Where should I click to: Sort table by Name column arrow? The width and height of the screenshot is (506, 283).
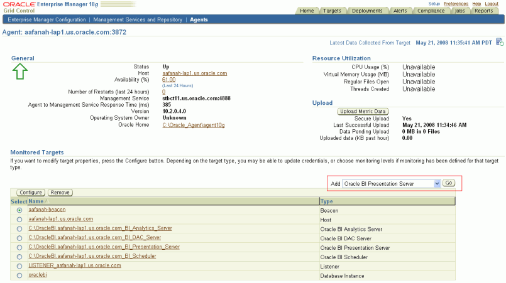pos(47,201)
